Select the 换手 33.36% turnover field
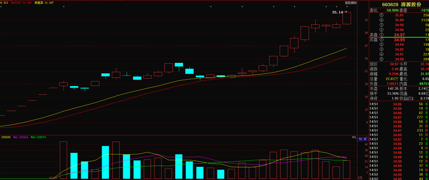Image resolution: width=429 pixels, height=180 pixels. point(384,93)
